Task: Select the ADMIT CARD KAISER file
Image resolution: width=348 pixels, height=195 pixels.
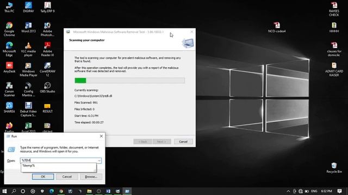Action: click(x=334, y=69)
